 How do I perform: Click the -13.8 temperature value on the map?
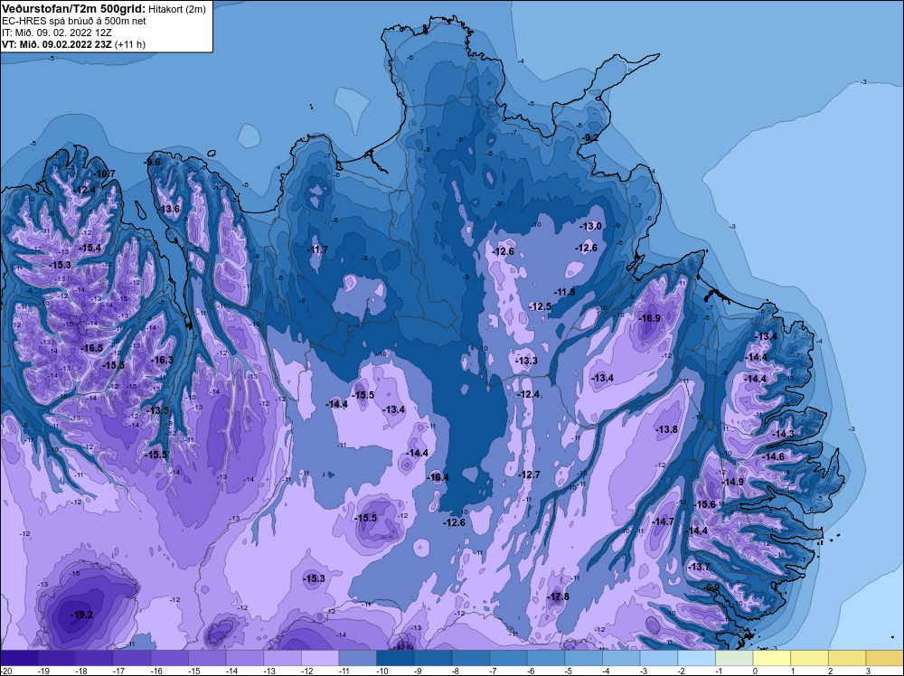click(x=666, y=429)
